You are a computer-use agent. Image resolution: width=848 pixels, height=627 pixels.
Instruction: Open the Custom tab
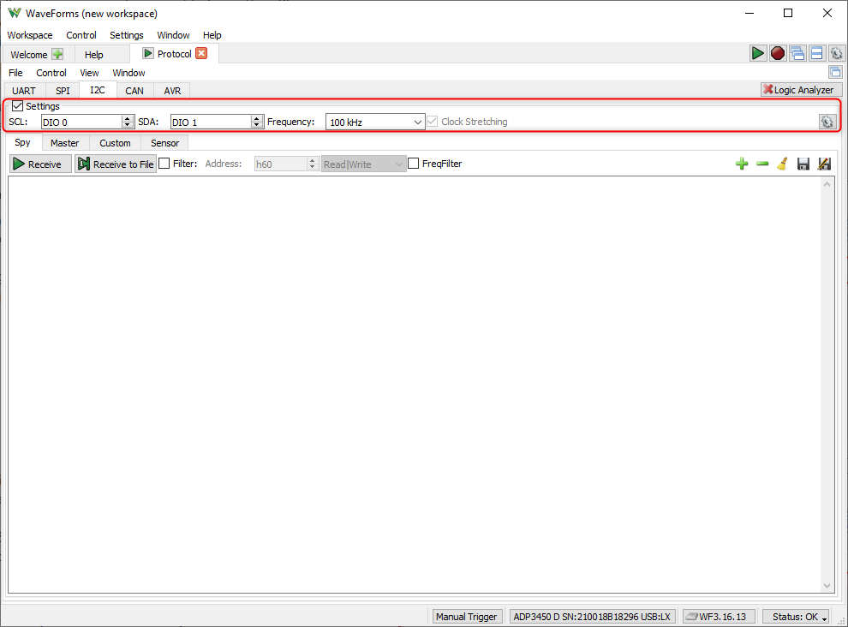pyautogui.click(x=115, y=143)
